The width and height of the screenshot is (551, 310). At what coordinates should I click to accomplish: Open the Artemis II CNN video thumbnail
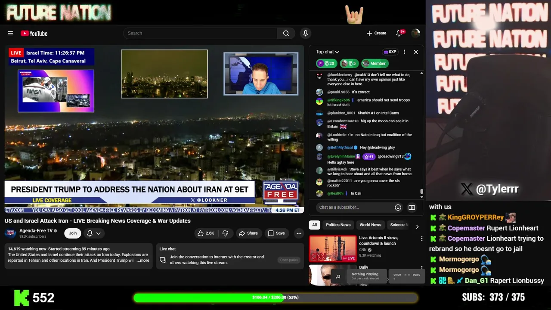tap(333, 248)
